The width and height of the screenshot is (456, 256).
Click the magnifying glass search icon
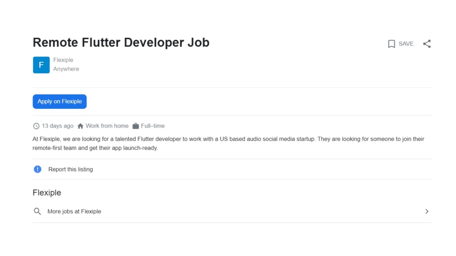click(37, 211)
